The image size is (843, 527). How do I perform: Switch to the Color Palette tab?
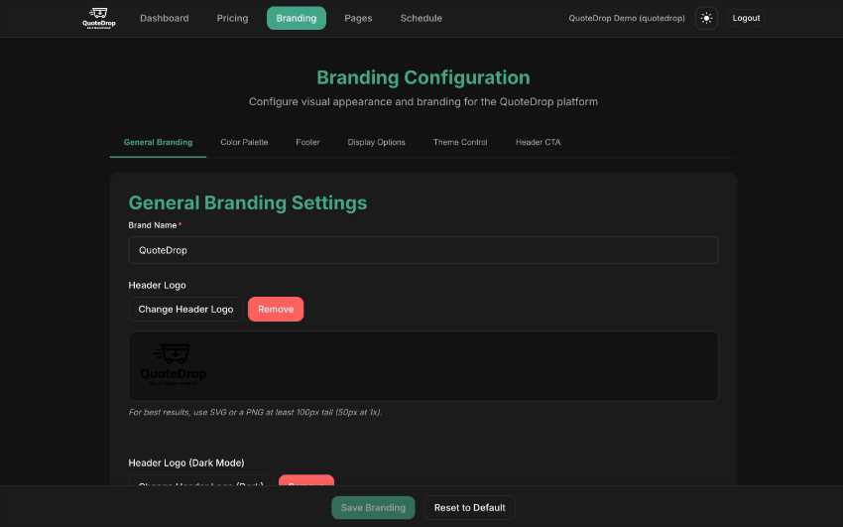(x=244, y=143)
